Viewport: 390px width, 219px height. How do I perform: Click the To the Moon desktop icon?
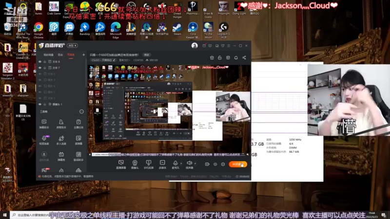point(208,30)
